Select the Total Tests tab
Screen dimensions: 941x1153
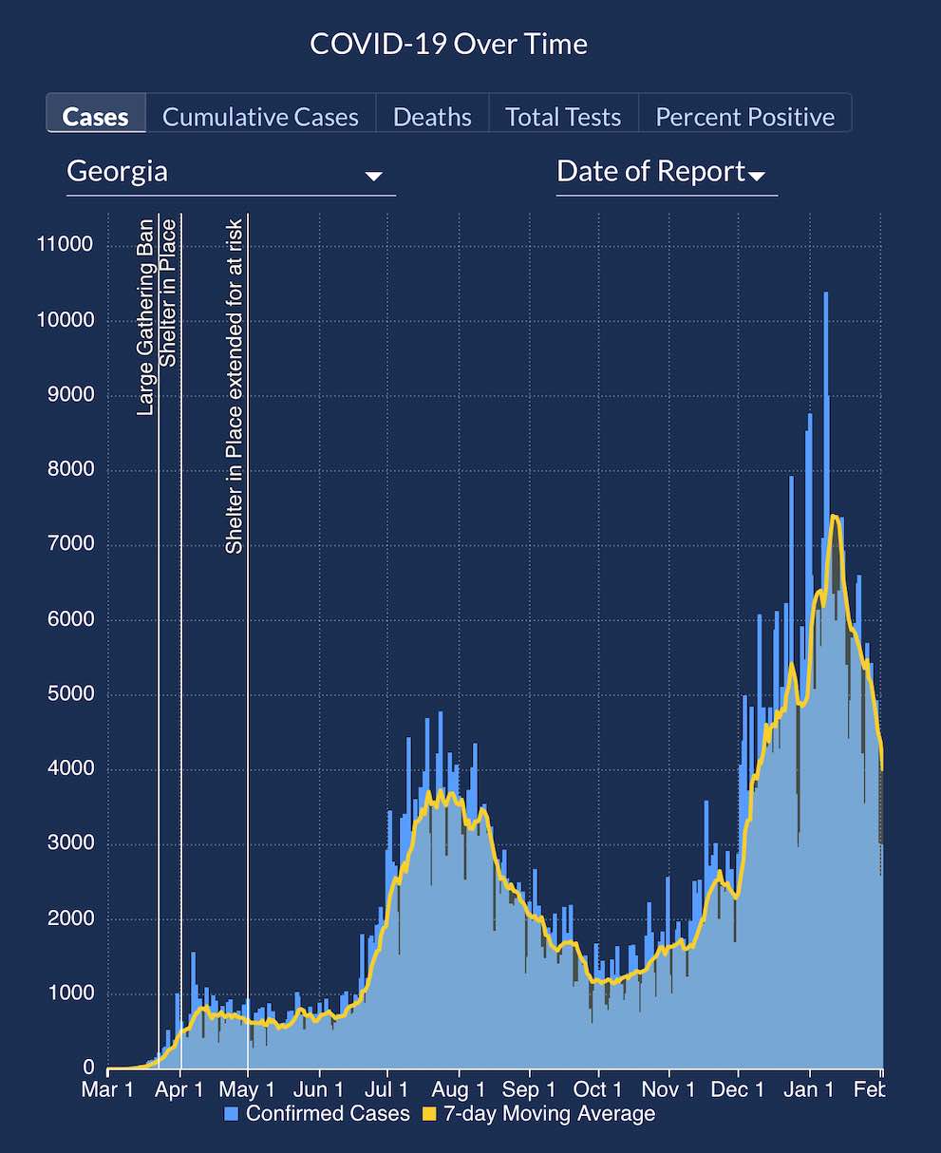pyautogui.click(x=562, y=116)
